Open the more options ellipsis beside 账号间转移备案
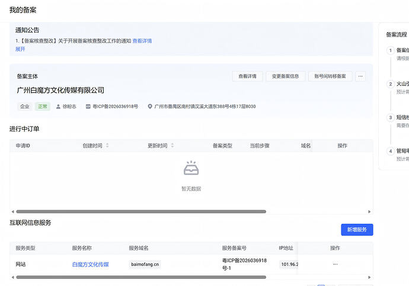Image resolution: width=409 pixels, height=286 pixels. [360, 76]
